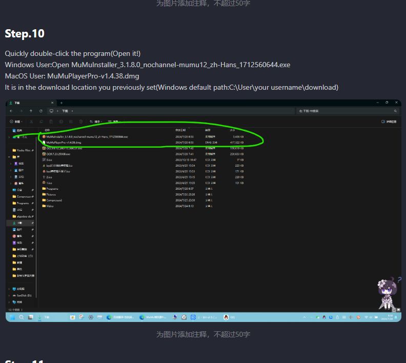Expand the system tray hidden icons chevron
Image resolution: width=406 pixels, height=363 pixels.
[304, 317]
